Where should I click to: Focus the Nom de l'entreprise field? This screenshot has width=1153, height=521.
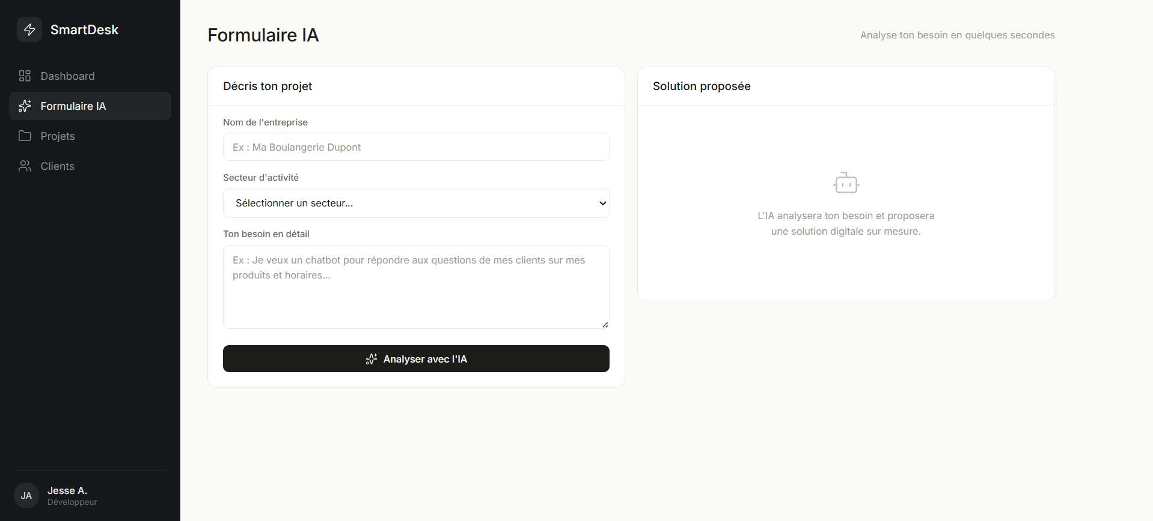coord(416,146)
